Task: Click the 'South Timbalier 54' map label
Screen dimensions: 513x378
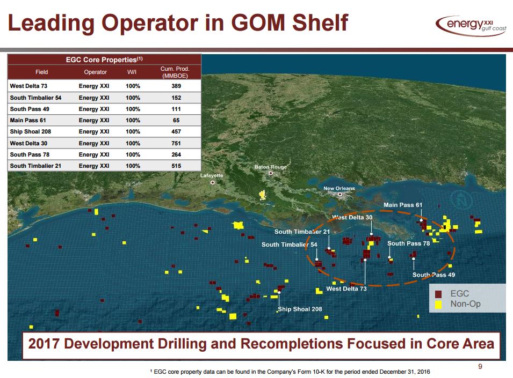Action: [289, 245]
